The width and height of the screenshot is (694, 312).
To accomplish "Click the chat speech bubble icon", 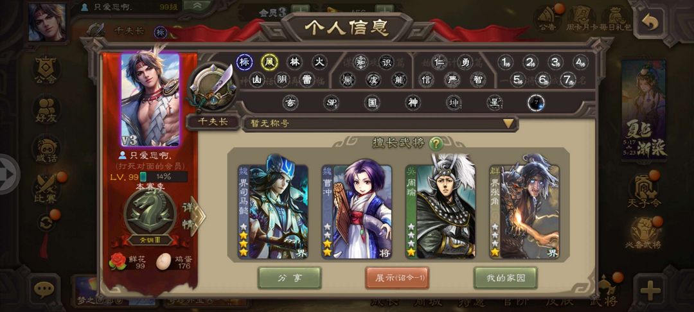I will tap(44, 290).
